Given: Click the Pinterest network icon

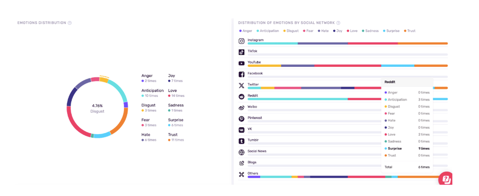Looking at the screenshot, I should coord(241,119).
